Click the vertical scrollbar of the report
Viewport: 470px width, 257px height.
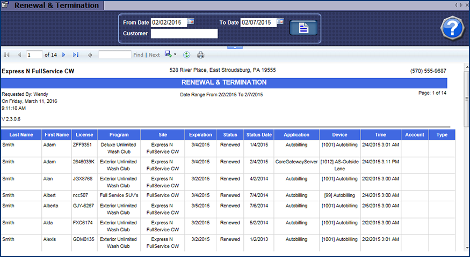point(466,161)
